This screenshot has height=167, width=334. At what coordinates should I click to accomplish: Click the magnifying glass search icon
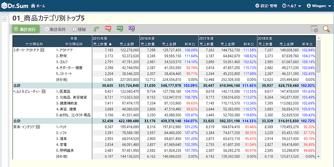tap(326, 29)
